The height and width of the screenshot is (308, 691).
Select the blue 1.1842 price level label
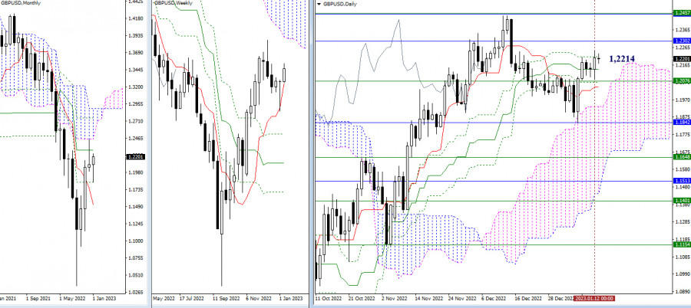pyautogui.click(x=682, y=123)
